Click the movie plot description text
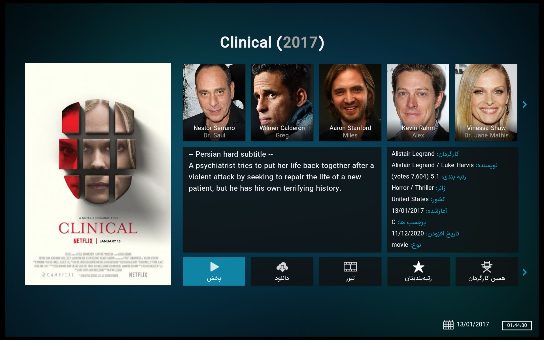544x340 pixels. (281, 177)
